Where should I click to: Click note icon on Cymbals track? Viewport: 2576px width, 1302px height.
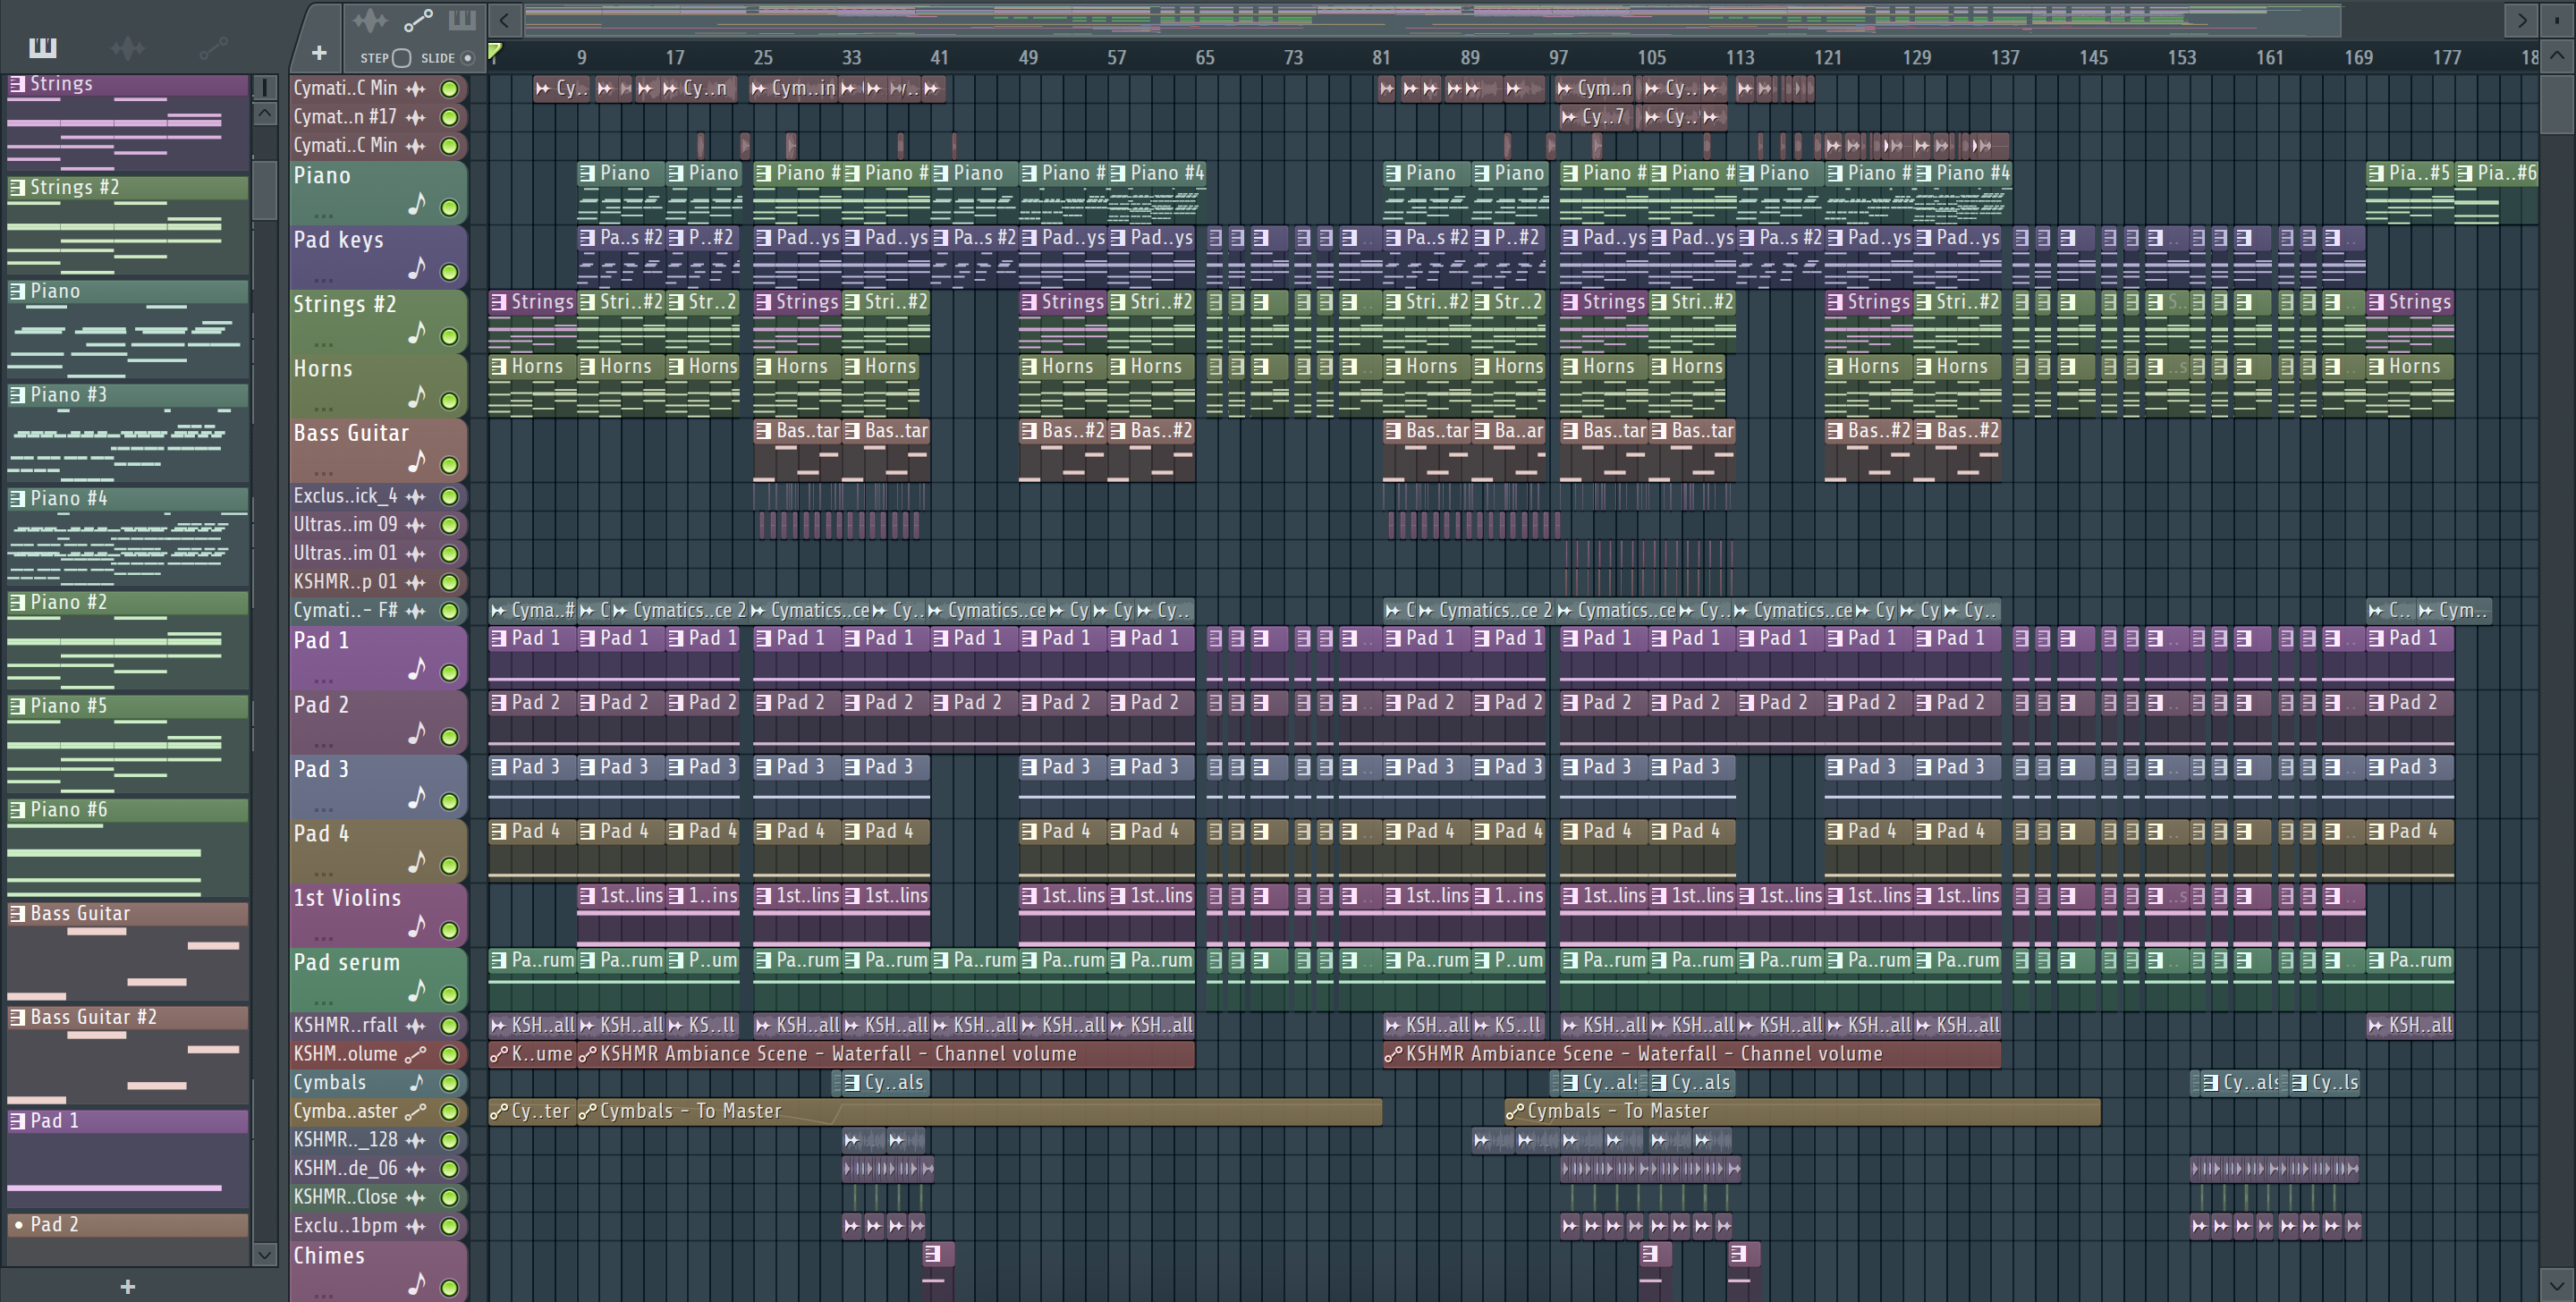[x=417, y=1082]
